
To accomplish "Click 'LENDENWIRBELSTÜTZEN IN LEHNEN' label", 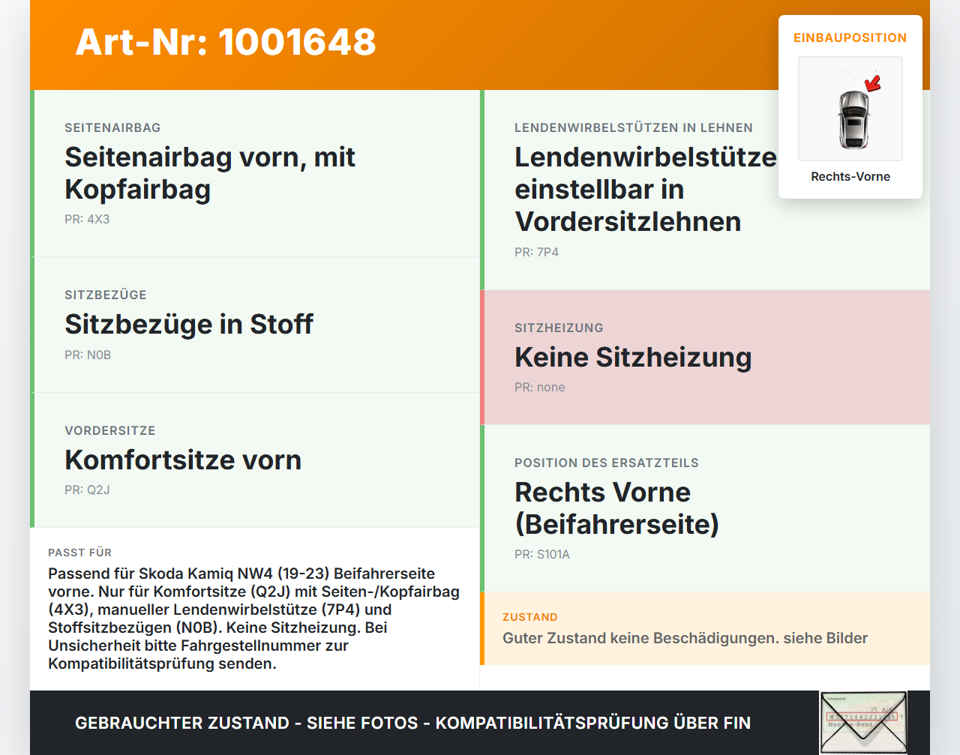I will (x=634, y=127).
